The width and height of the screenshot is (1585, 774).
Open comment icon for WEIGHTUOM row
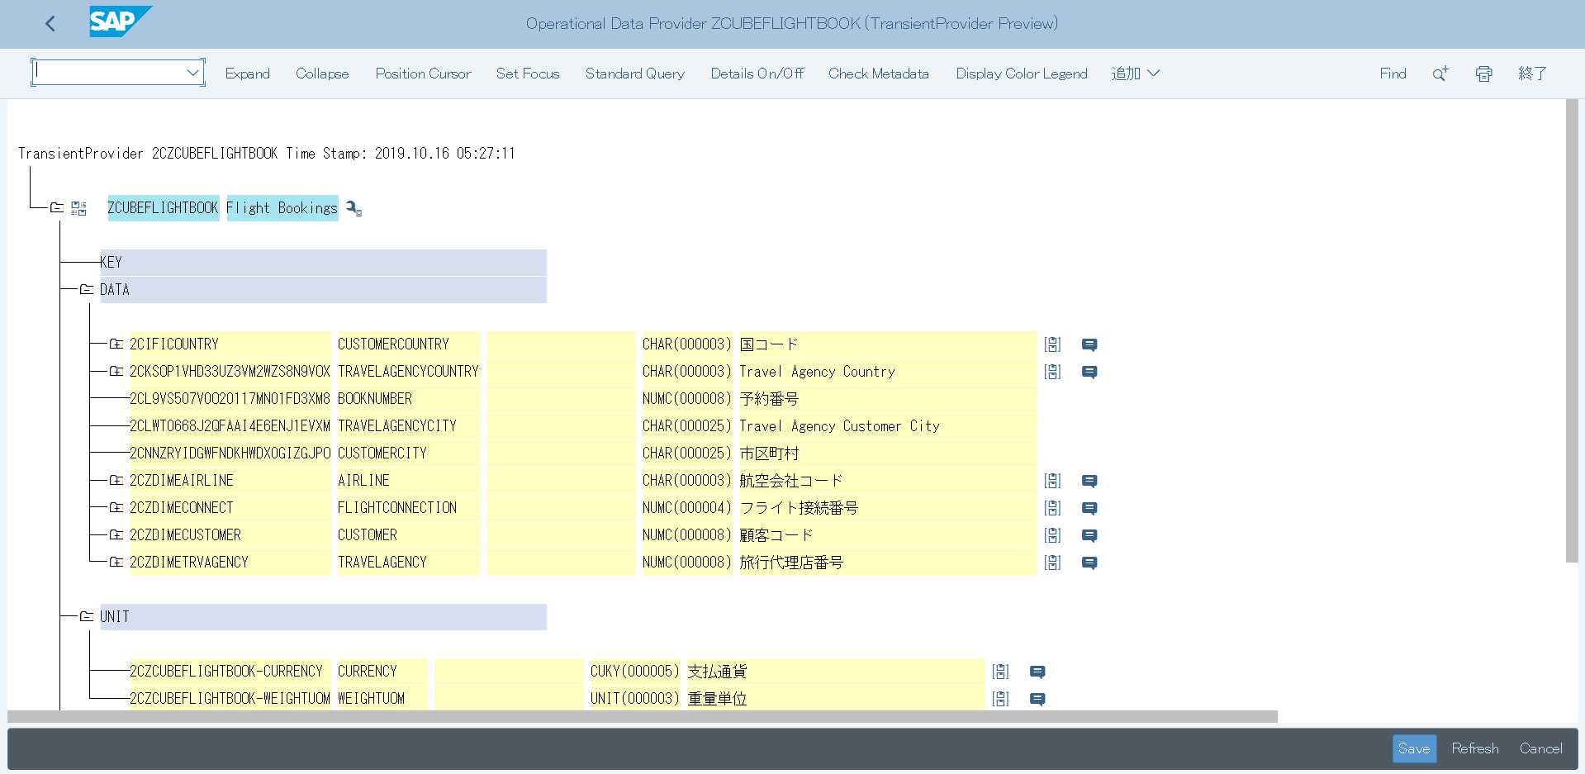[1037, 699]
